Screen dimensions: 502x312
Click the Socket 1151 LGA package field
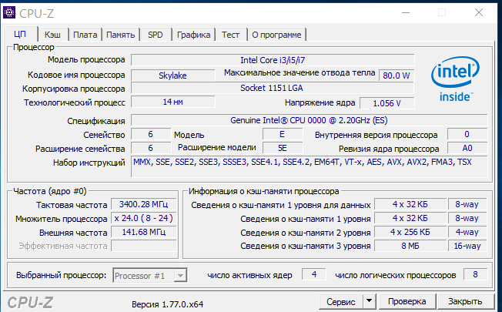pyautogui.click(x=273, y=88)
